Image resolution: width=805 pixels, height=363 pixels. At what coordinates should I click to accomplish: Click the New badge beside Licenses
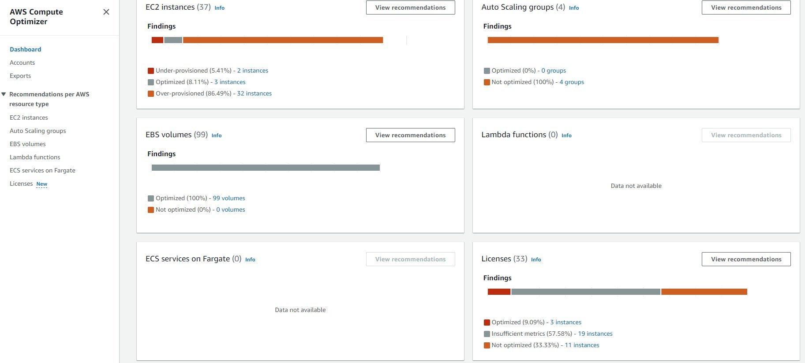point(42,184)
